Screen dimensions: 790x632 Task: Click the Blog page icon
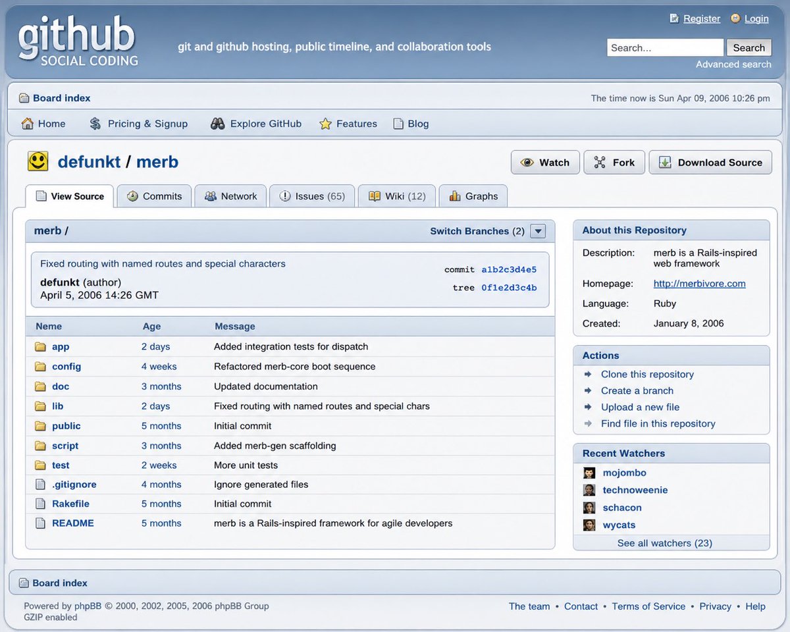coord(398,124)
